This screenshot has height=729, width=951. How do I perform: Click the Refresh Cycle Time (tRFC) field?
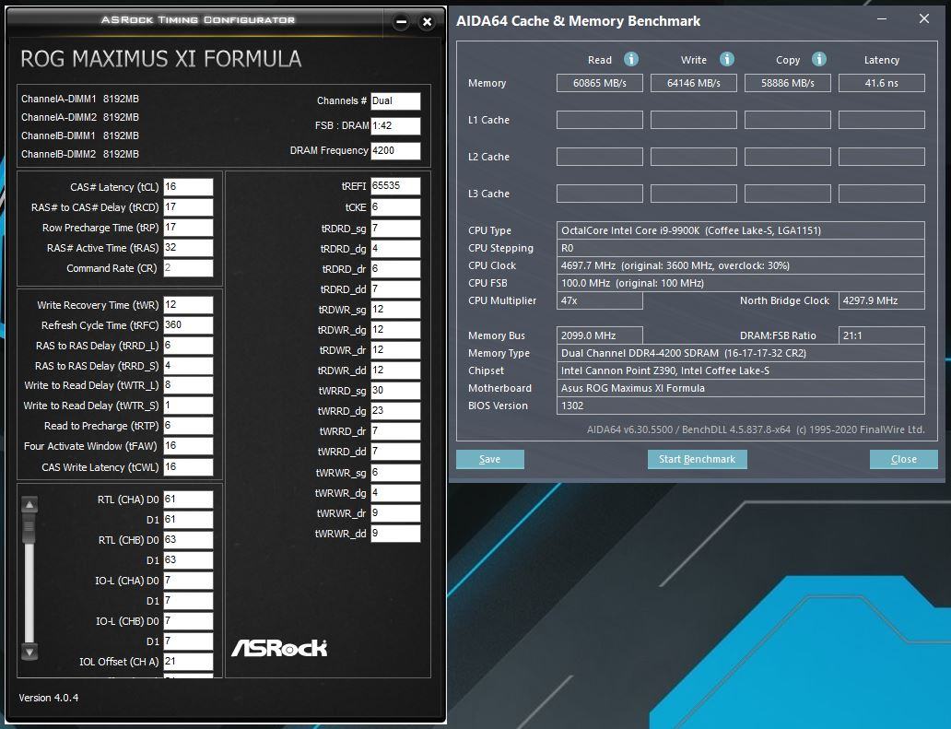tap(188, 325)
